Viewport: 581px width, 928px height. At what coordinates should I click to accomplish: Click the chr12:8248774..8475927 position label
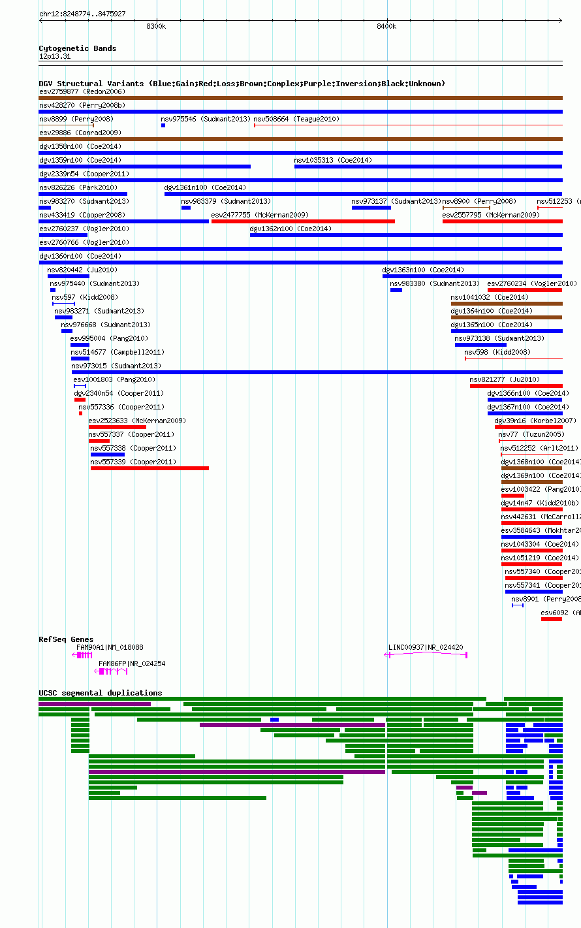click(x=82, y=14)
